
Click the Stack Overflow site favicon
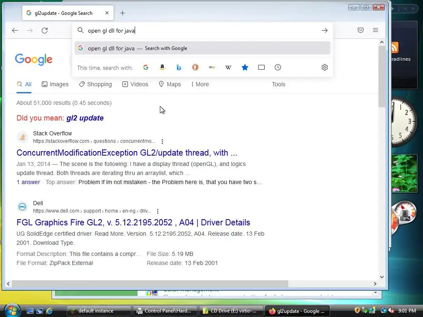click(x=22, y=137)
